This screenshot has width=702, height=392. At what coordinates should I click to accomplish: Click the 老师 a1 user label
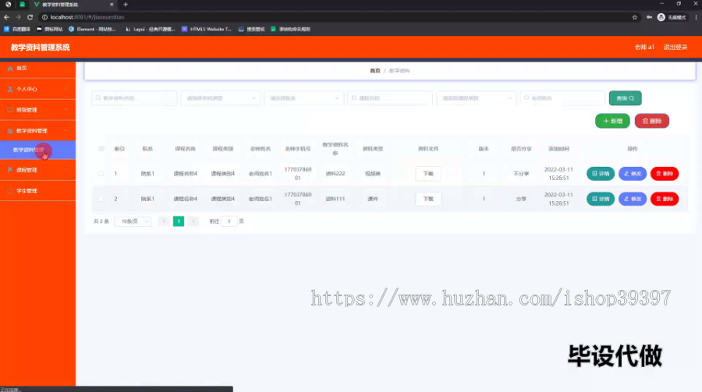pyautogui.click(x=644, y=47)
